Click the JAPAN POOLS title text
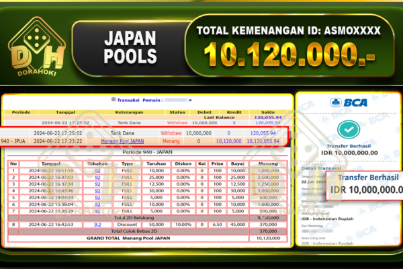 click(x=130, y=47)
